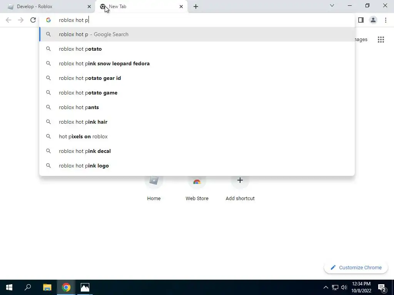Screen dimensions: 394x295
Task: Open Windows taskbar search
Action: pos(28,287)
